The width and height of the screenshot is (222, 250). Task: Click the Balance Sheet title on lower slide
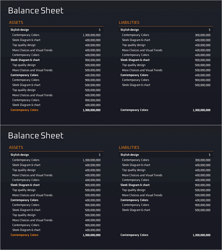point(36,136)
